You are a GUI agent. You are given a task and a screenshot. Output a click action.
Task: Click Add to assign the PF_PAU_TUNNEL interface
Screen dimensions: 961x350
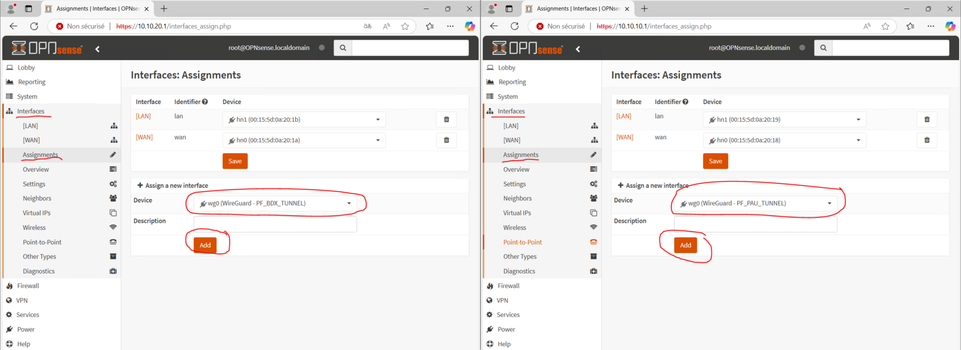pyautogui.click(x=685, y=245)
